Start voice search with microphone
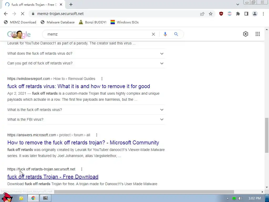Viewport: 269px width, 202px height. click(x=165, y=34)
